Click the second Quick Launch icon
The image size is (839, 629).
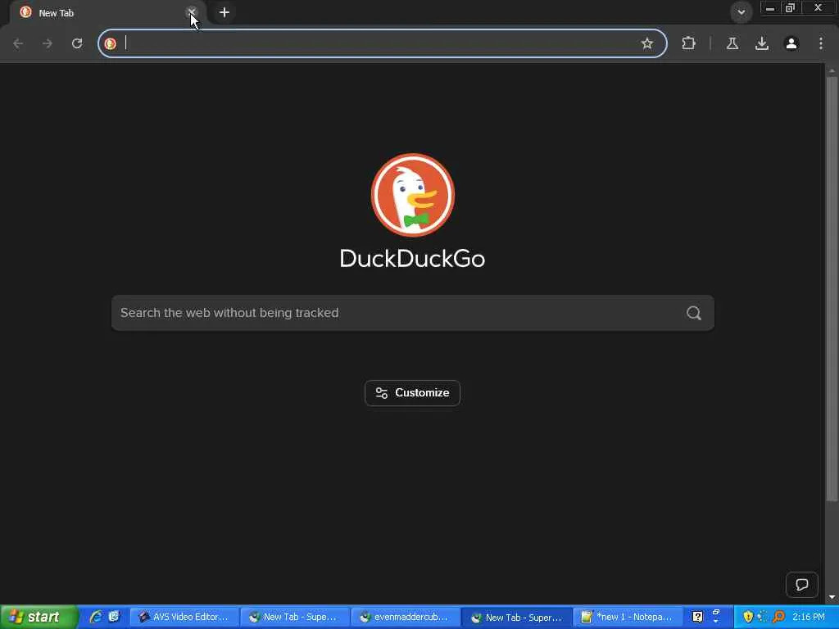coord(114,617)
